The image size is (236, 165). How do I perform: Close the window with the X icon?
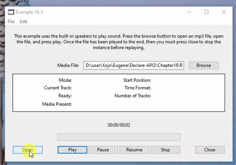pyautogui.click(x=224, y=12)
